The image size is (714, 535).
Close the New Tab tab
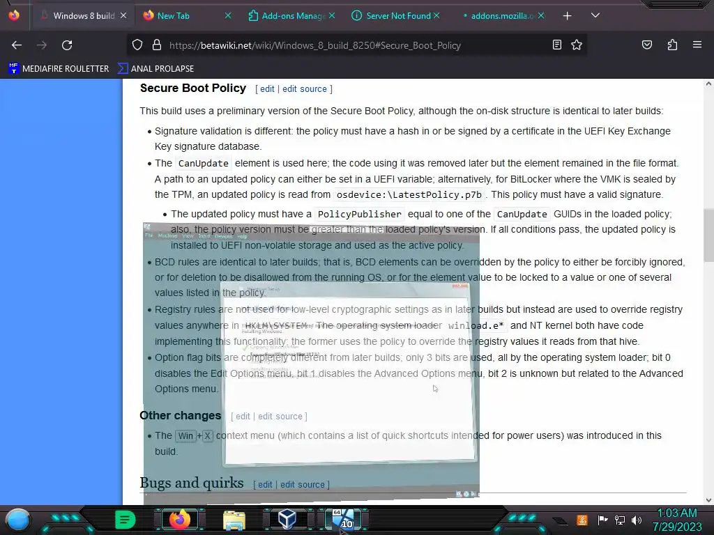[228, 15]
